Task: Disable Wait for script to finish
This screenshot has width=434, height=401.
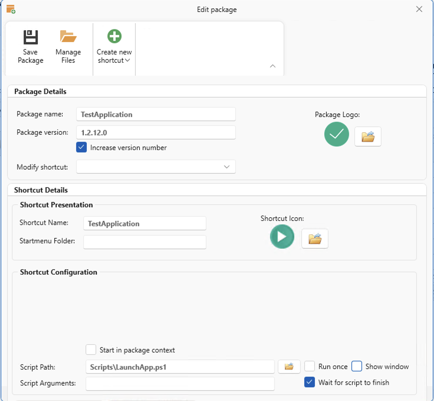Action: (x=310, y=382)
